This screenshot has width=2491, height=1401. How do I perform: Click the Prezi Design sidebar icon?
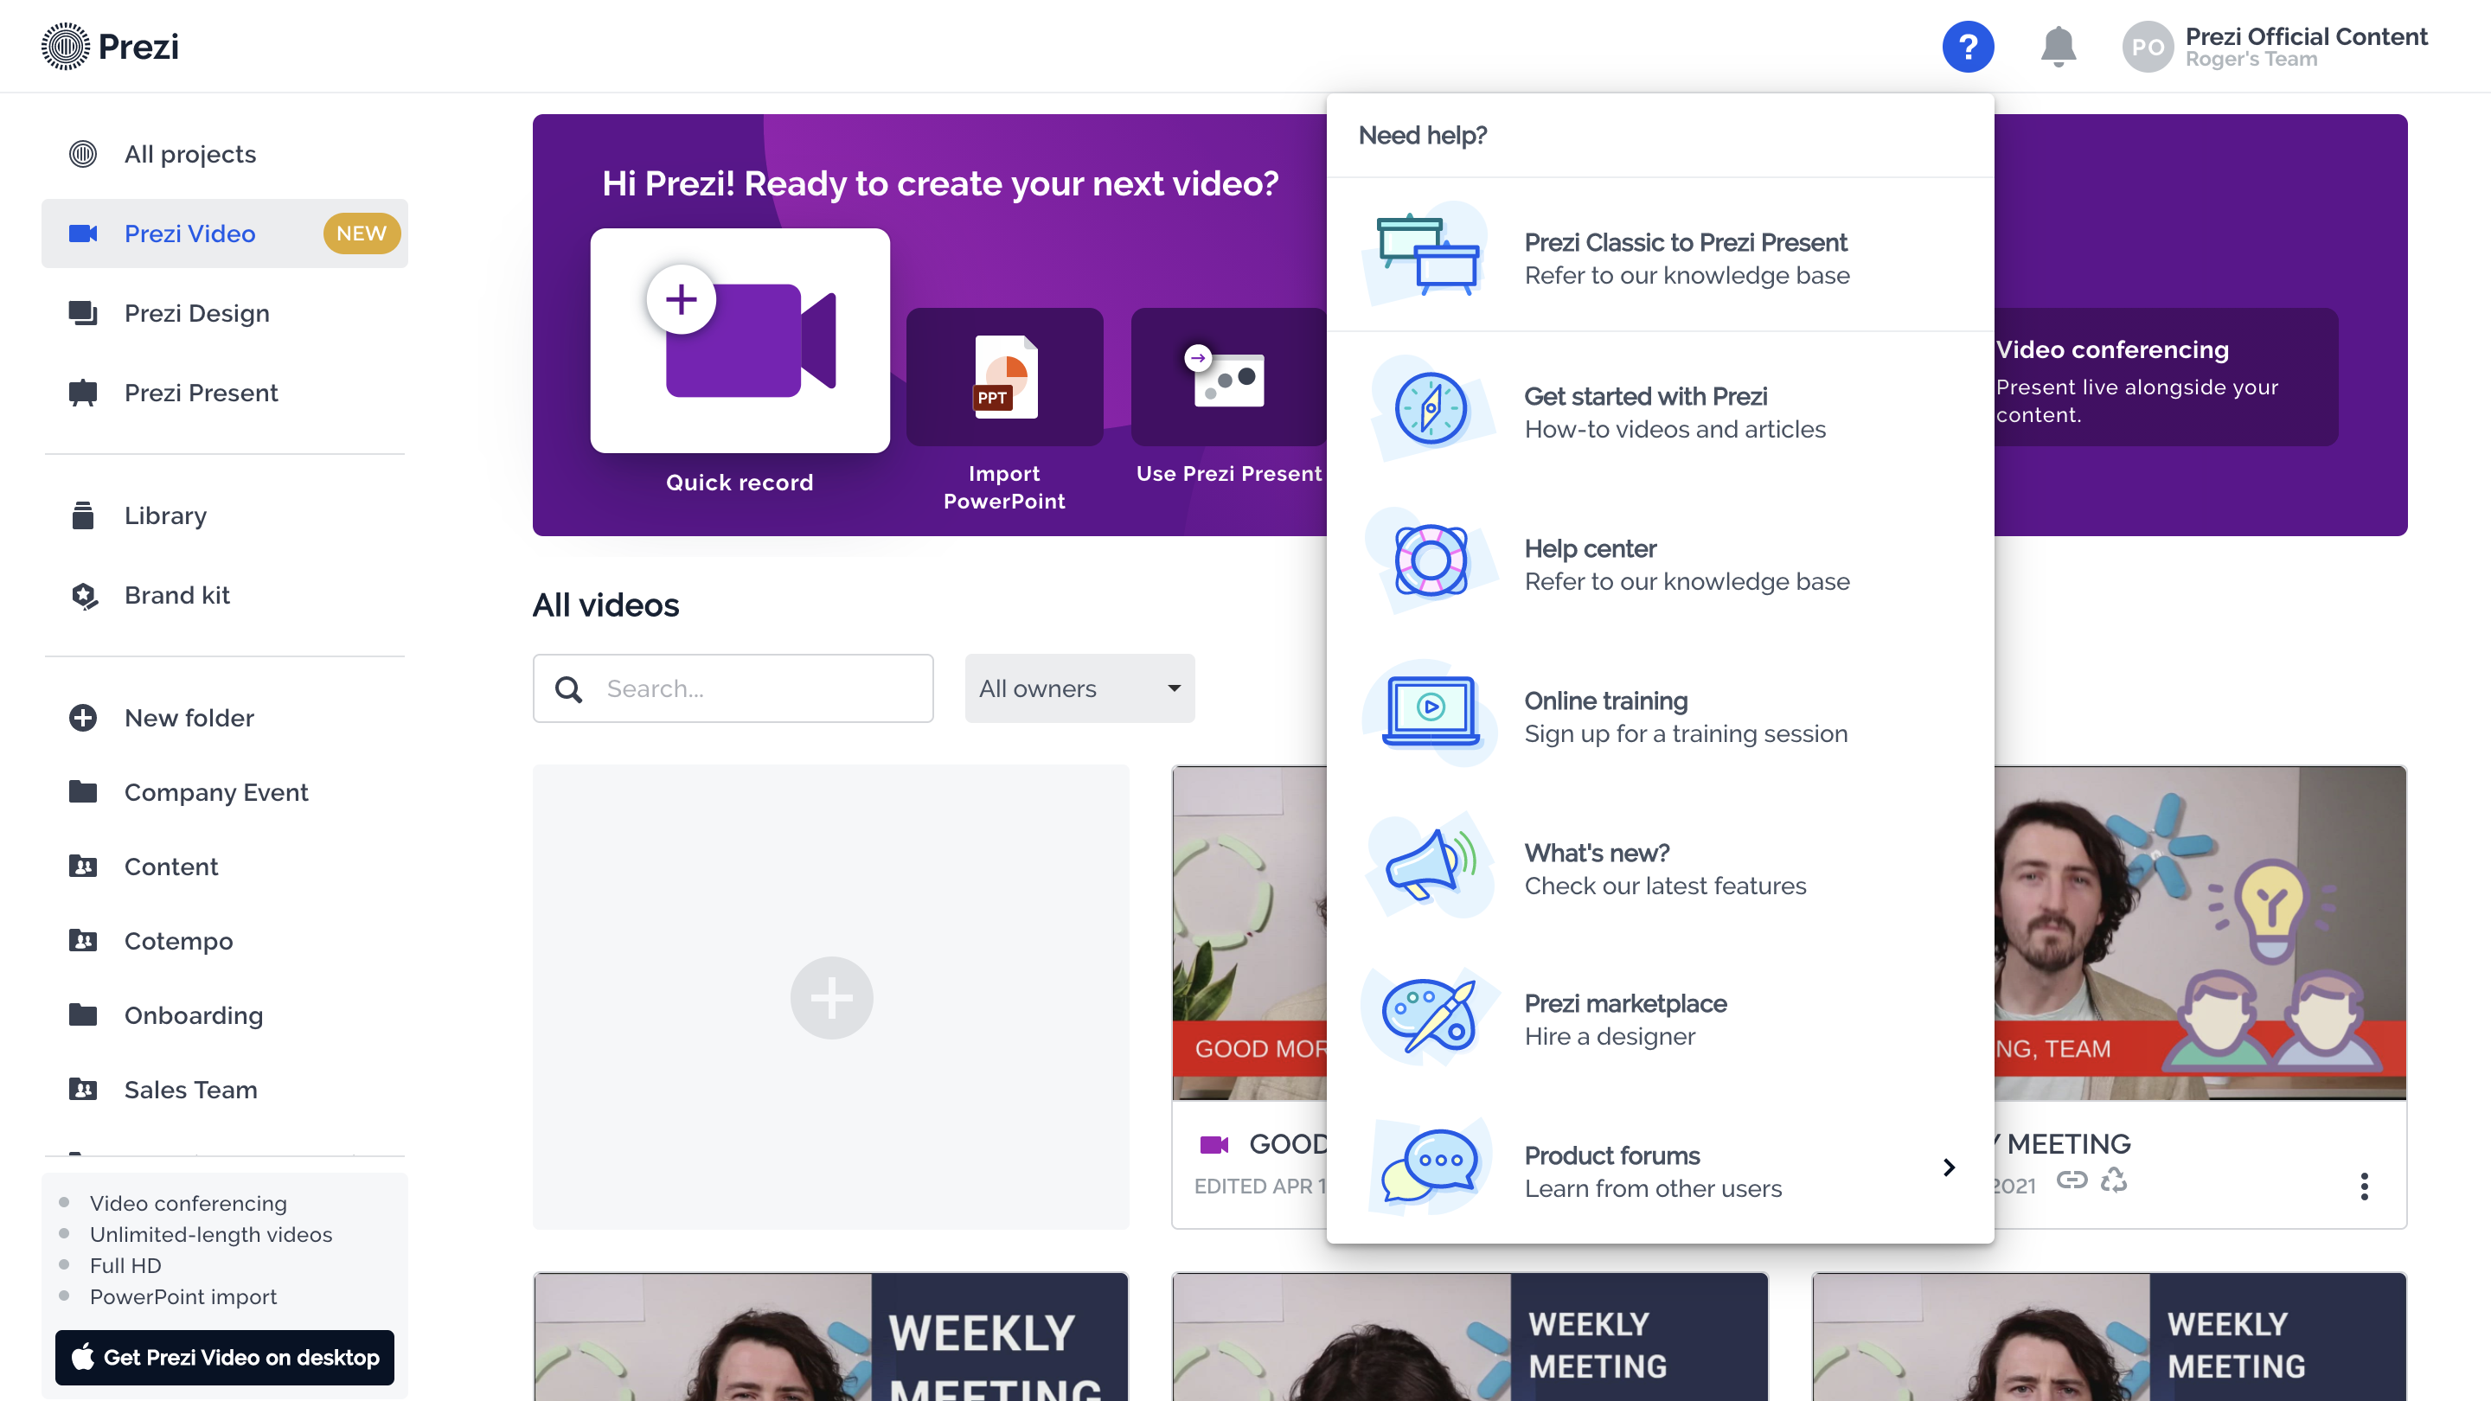pos(83,313)
